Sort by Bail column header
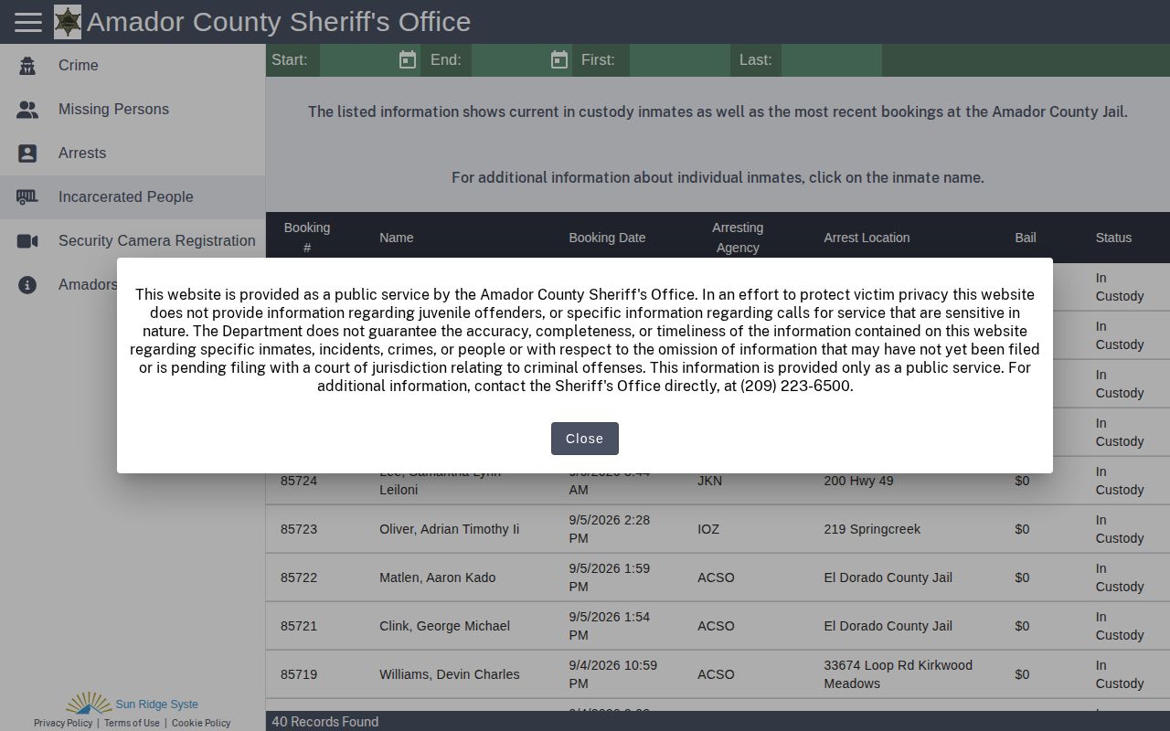The image size is (1170, 731). pyautogui.click(x=1026, y=238)
